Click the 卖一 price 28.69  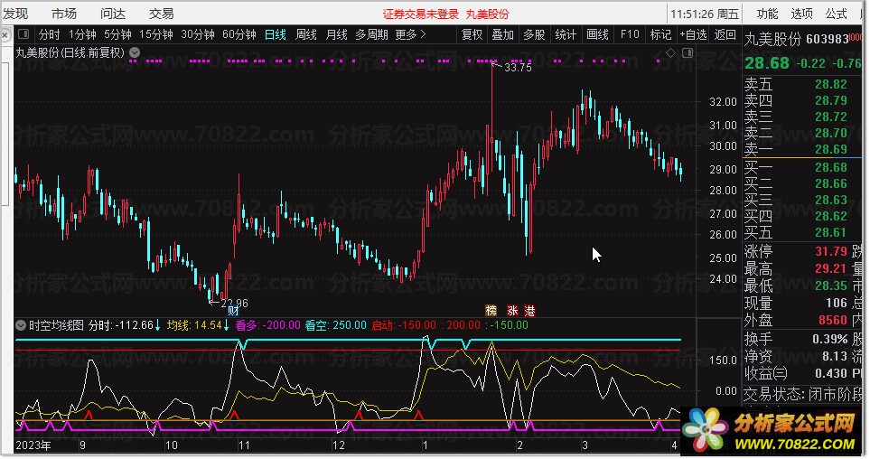[x=830, y=149]
